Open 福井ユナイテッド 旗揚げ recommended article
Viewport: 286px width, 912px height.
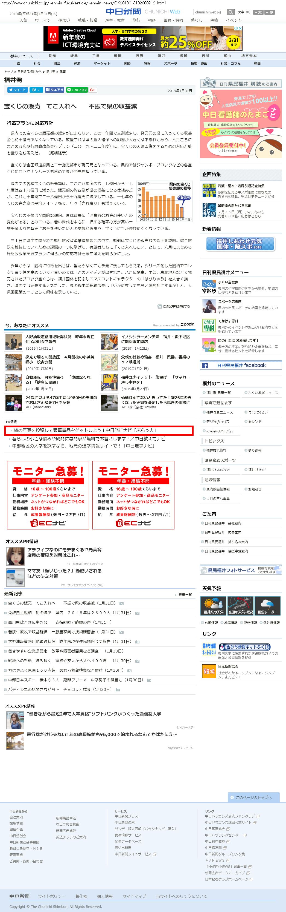(x=155, y=380)
